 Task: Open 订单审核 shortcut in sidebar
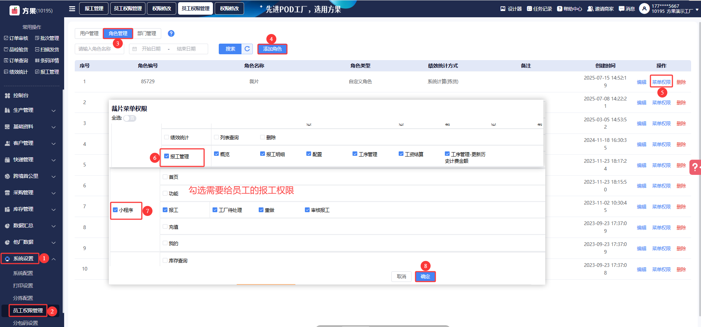[16, 38]
